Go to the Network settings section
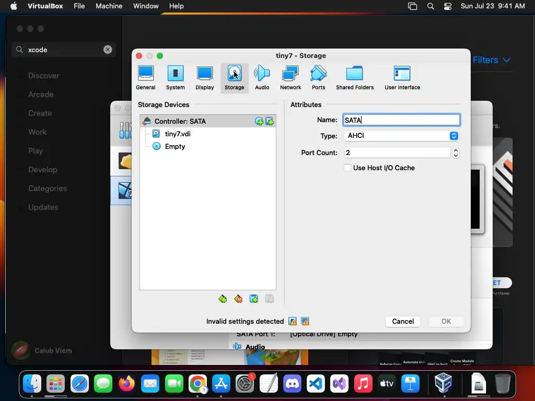535x401 pixels. point(290,78)
